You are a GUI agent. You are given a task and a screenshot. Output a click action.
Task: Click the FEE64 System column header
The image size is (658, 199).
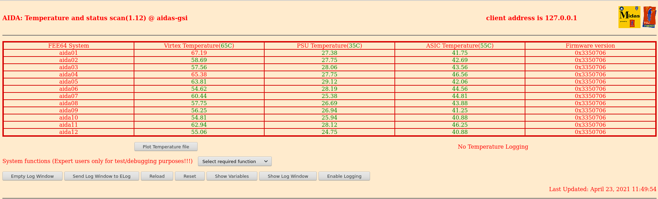[x=69, y=46]
